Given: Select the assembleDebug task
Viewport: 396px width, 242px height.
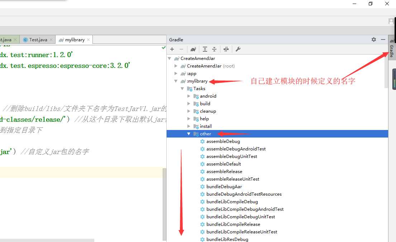Looking at the screenshot, I should coord(223,141).
